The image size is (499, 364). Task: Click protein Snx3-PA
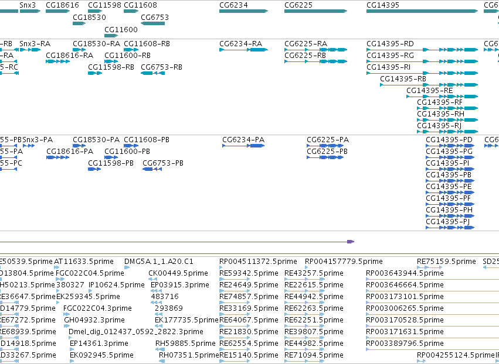pyautogui.click(x=38, y=140)
